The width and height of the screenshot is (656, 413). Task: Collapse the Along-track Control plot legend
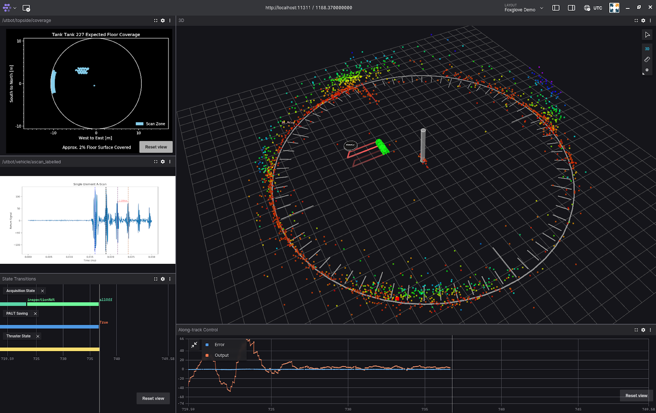tap(194, 345)
